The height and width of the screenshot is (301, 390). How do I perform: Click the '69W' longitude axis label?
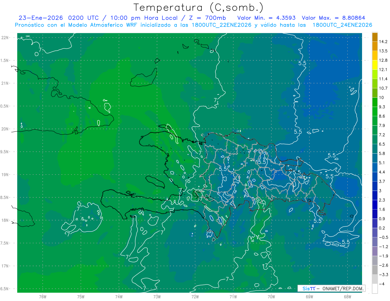pyautogui.click(x=309, y=296)
